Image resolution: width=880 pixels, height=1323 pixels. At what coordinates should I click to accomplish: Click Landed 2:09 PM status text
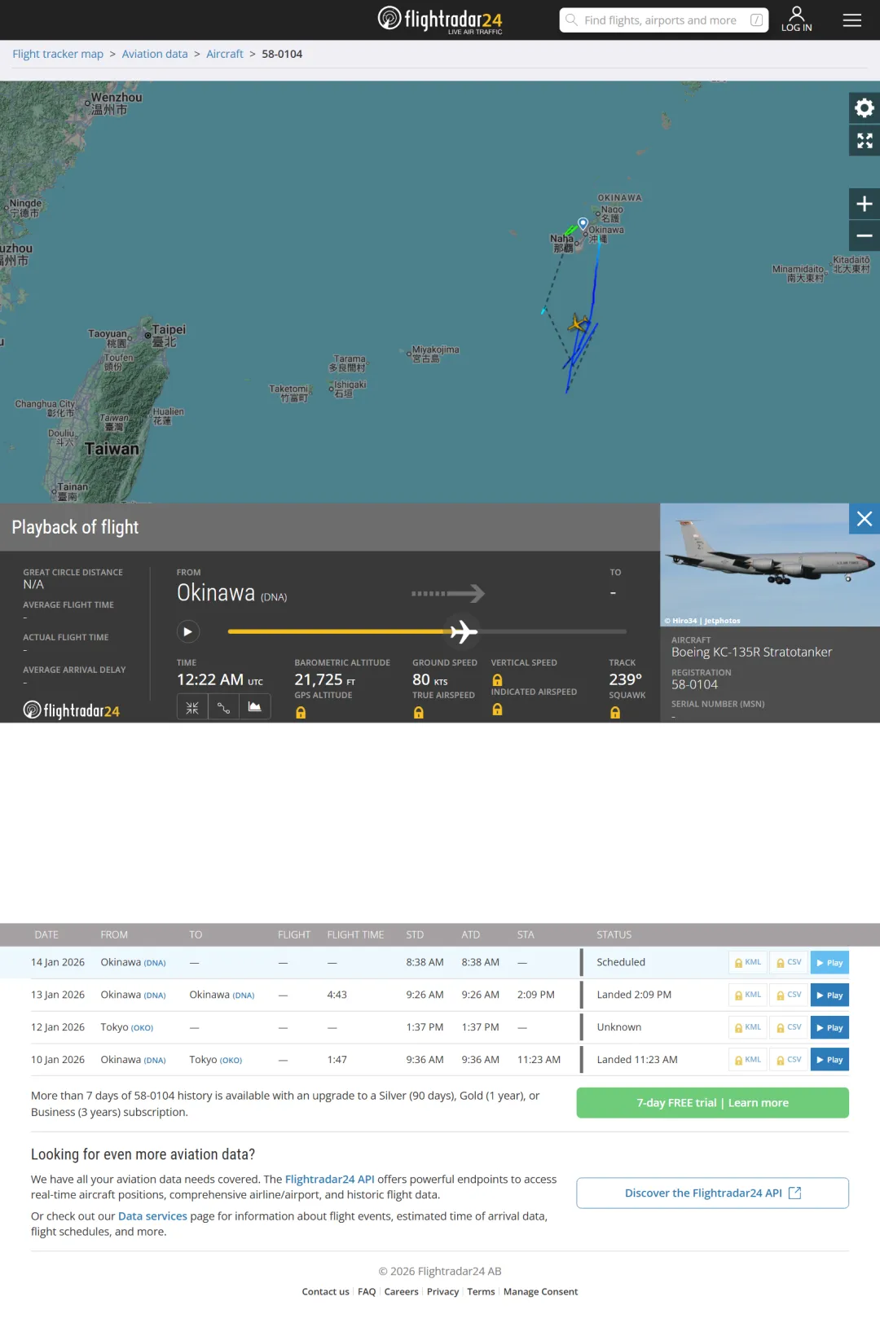(x=634, y=995)
